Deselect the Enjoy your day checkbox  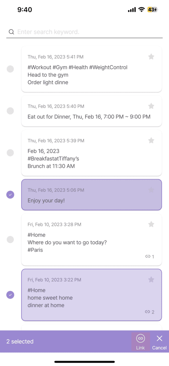click(10, 194)
